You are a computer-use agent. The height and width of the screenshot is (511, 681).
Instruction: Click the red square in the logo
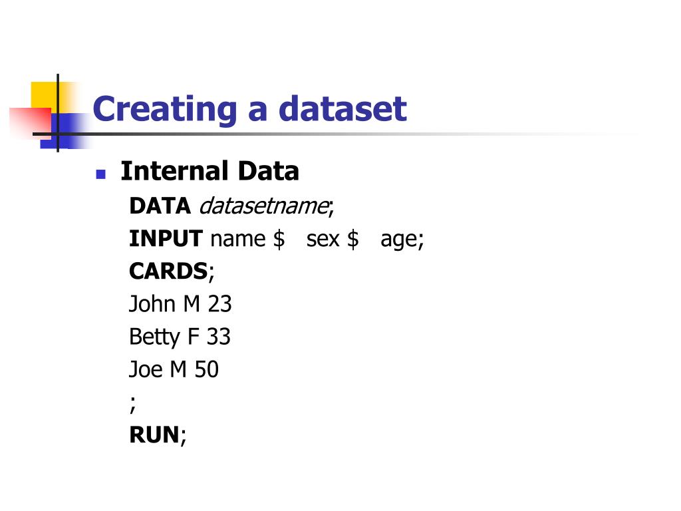[x=29, y=122]
